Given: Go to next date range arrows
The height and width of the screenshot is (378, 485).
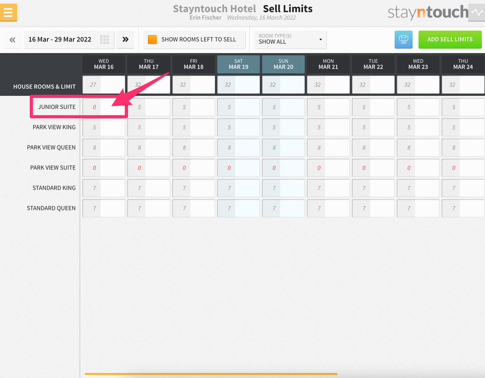Looking at the screenshot, I should (x=125, y=39).
